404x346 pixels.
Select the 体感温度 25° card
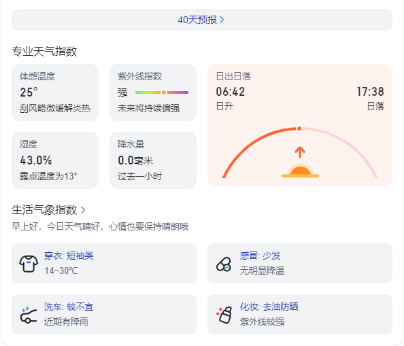tap(55, 92)
